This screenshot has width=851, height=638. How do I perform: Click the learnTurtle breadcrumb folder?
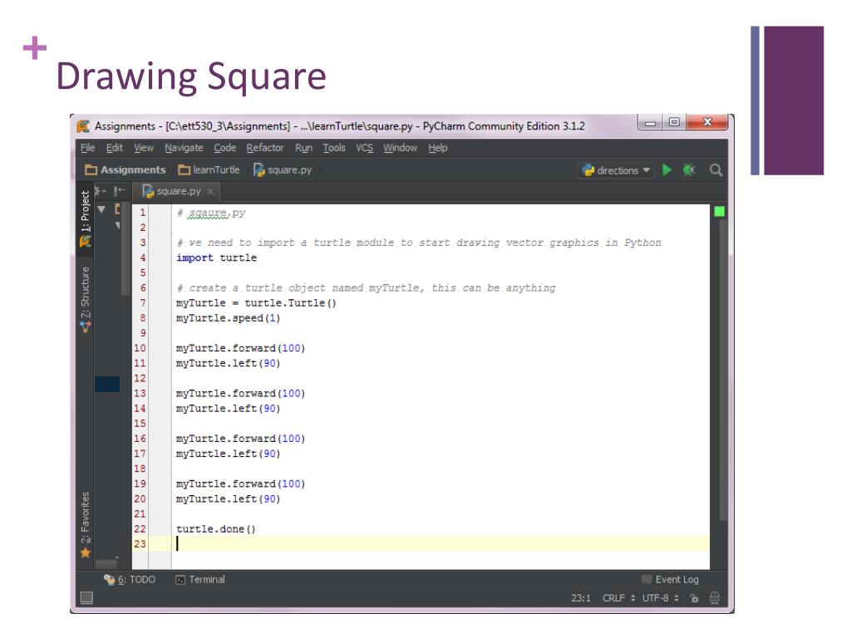coord(209,169)
